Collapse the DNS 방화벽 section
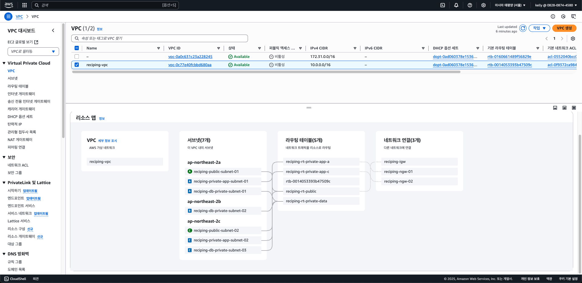Image resolution: width=582 pixels, height=283 pixels. click(x=4, y=254)
